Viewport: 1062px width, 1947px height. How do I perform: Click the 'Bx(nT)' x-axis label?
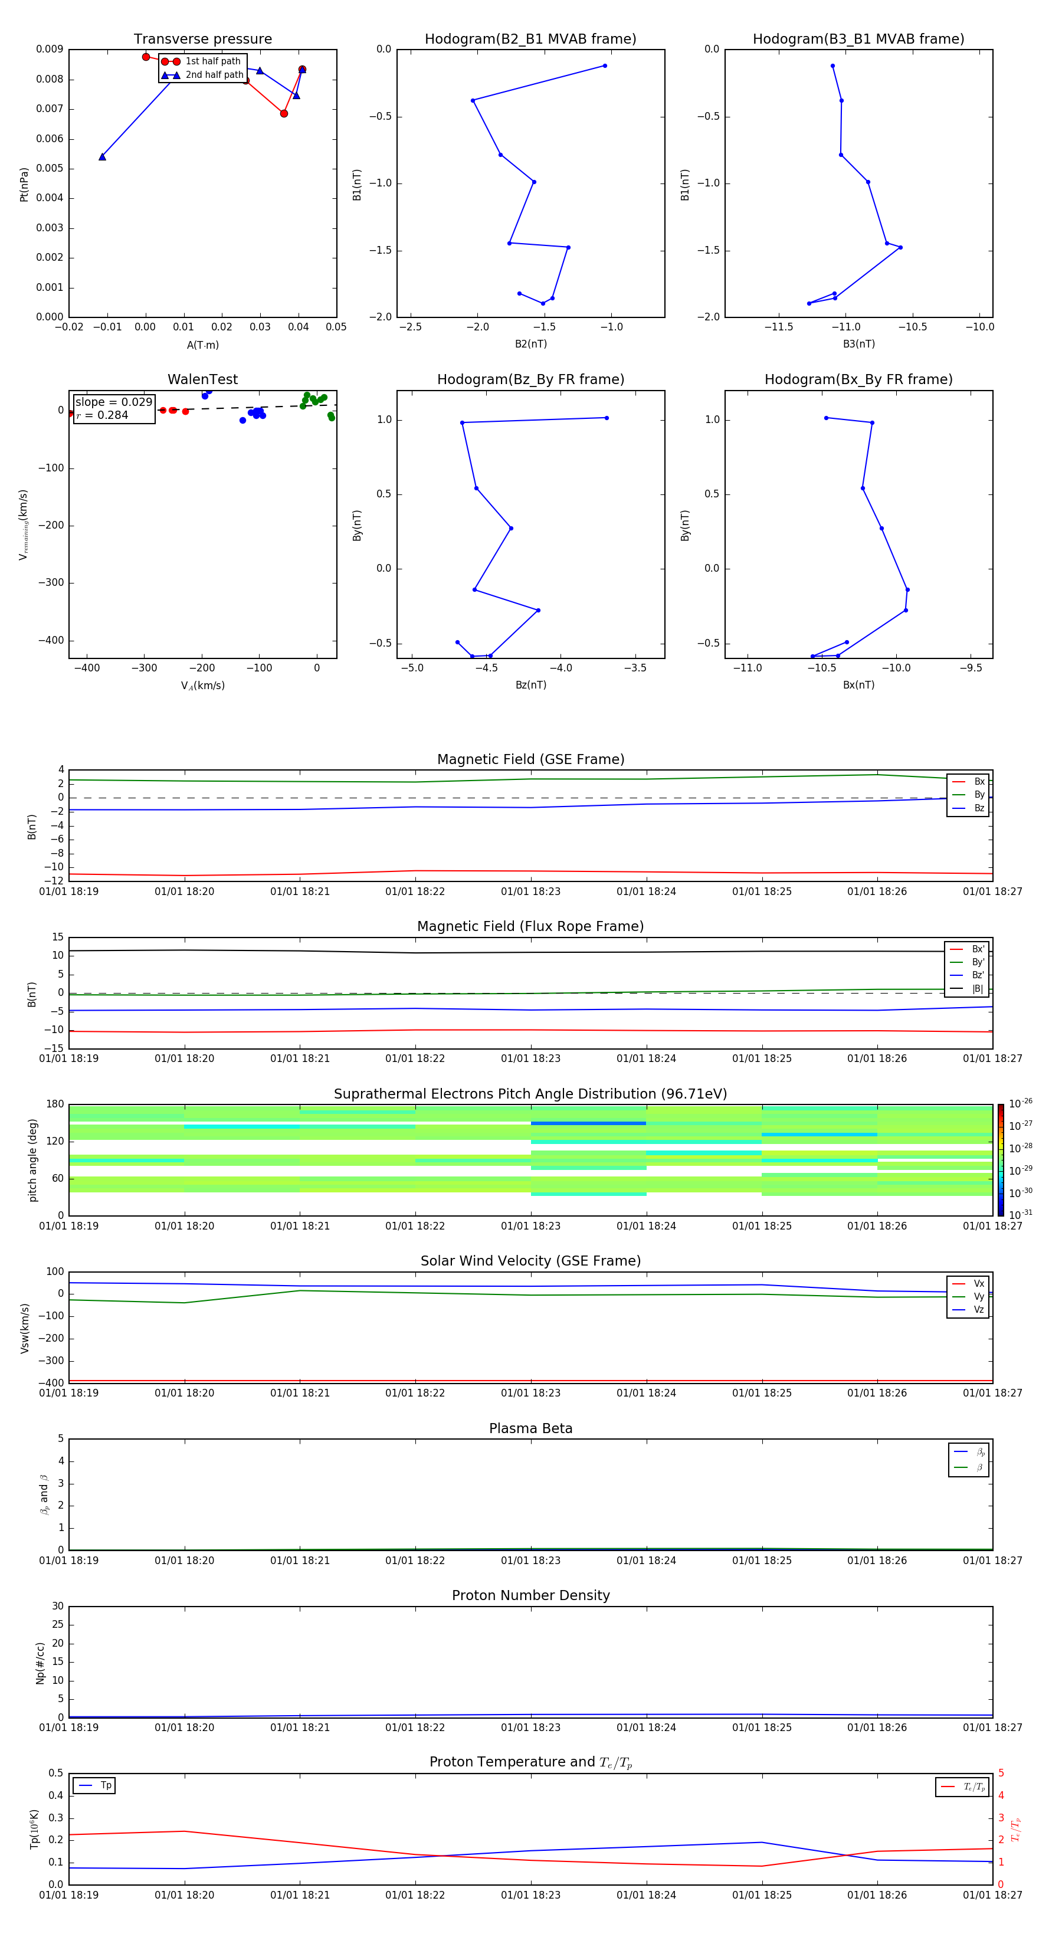(x=858, y=685)
